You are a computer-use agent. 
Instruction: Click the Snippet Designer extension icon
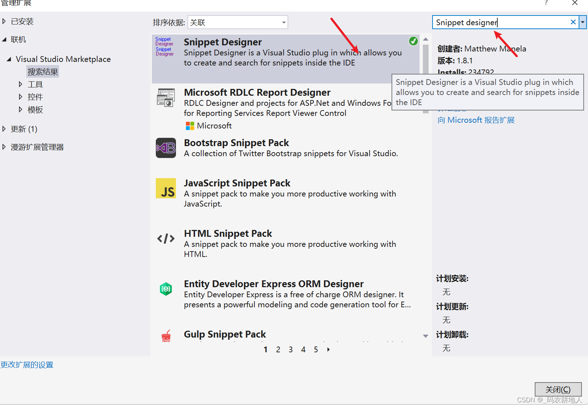(x=164, y=46)
